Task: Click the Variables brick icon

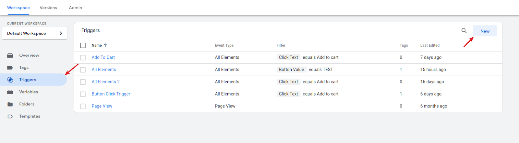Action: tap(10, 92)
